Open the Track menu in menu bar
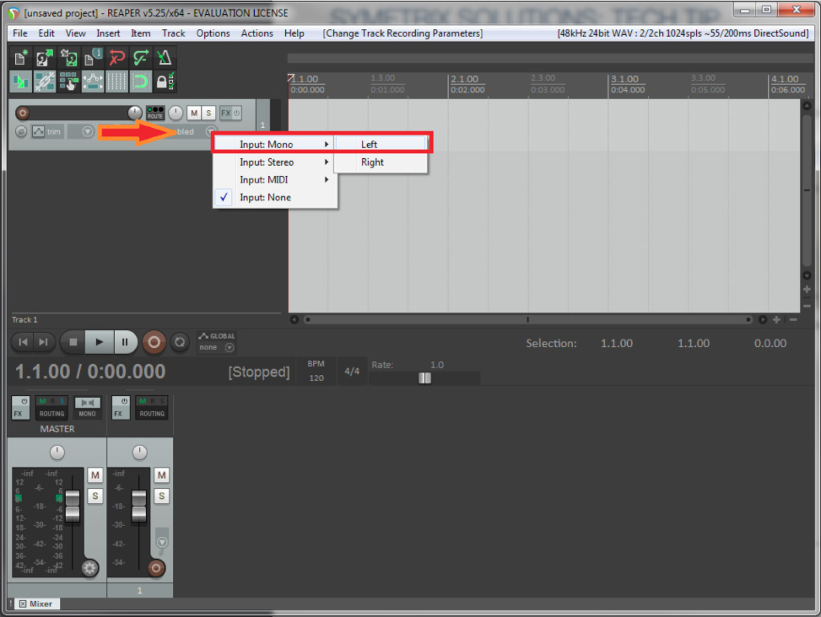This screenshot has width=821, height=617. pyautogui.click(x=173, y=33)
